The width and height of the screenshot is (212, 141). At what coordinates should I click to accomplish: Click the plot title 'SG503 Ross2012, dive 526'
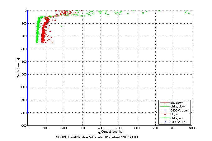pyautogui.click(x=75, y=137)
